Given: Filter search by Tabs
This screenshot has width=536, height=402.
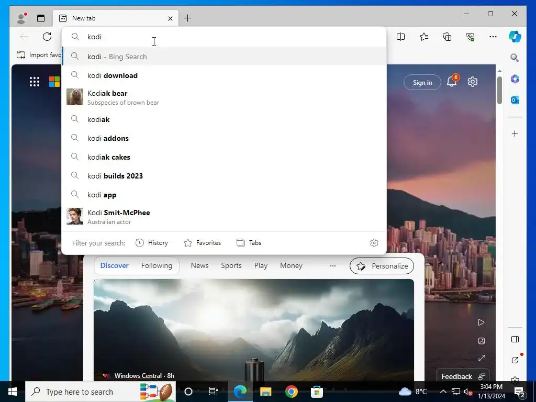Looking at the screenshot, I should point(249,243).
